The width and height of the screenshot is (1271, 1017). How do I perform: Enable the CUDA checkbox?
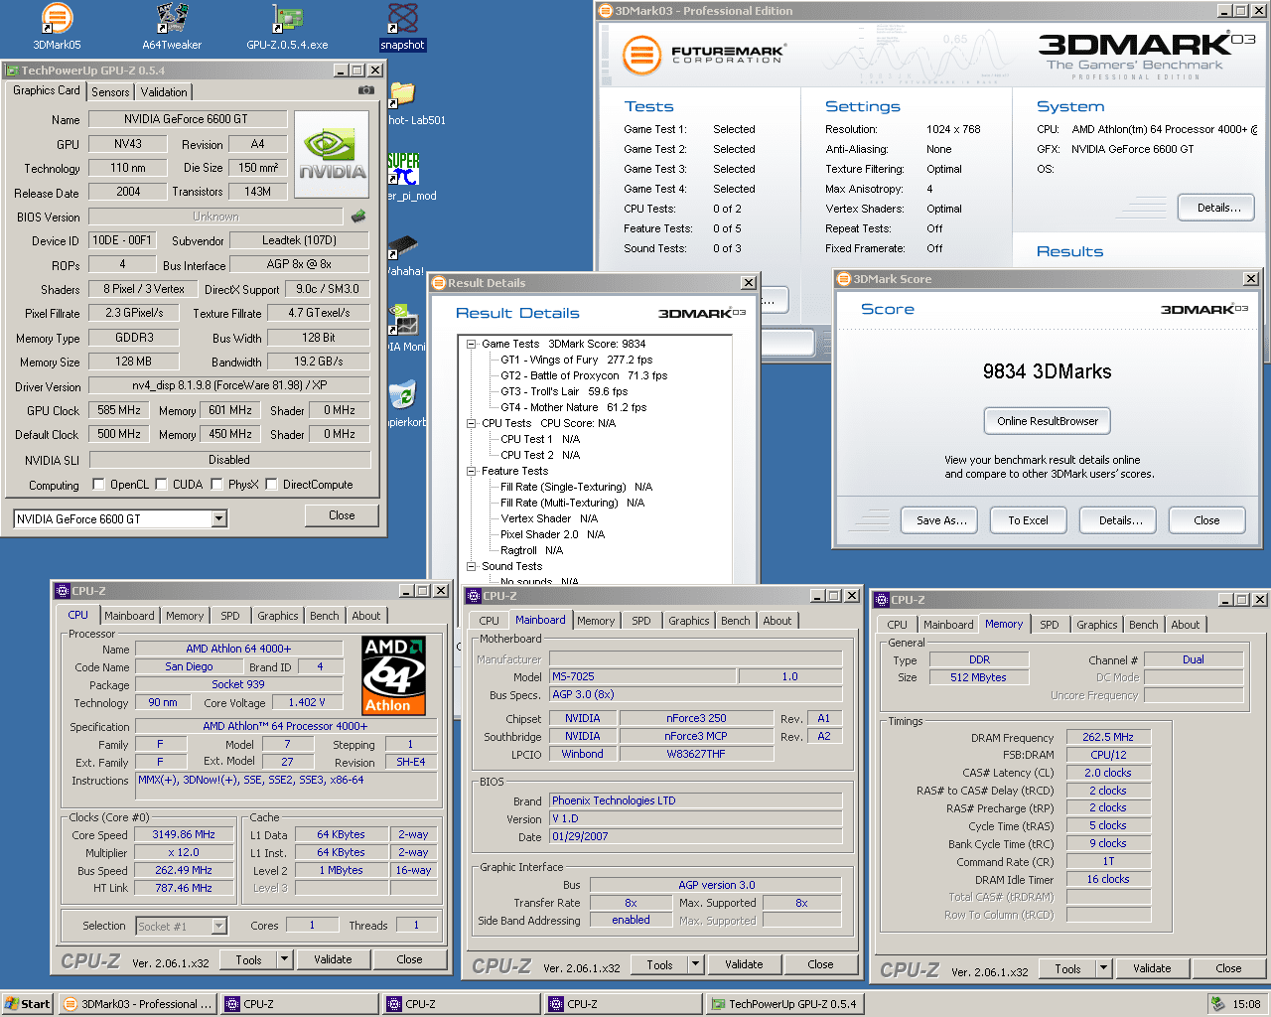click(161, 485)
